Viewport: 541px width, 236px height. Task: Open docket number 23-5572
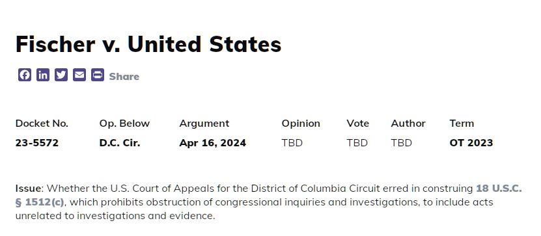[37, 142]
